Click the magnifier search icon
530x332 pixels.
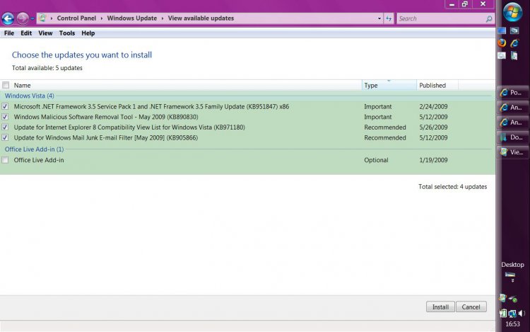(x=489, y=19)
